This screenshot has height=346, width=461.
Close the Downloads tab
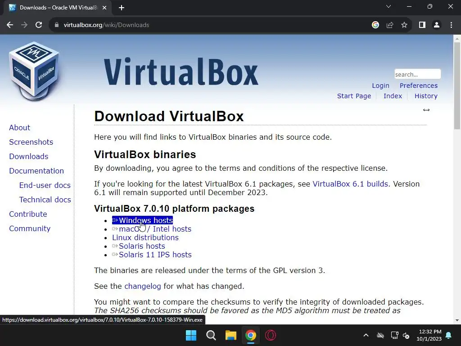pos(104,8)
